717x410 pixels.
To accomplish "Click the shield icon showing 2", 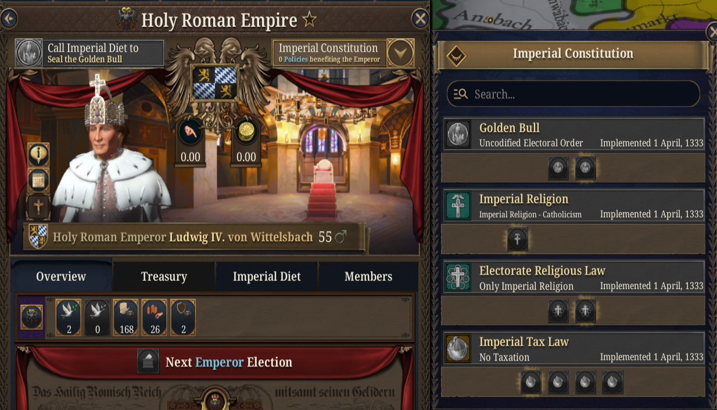I will click(x=183, y=318).
